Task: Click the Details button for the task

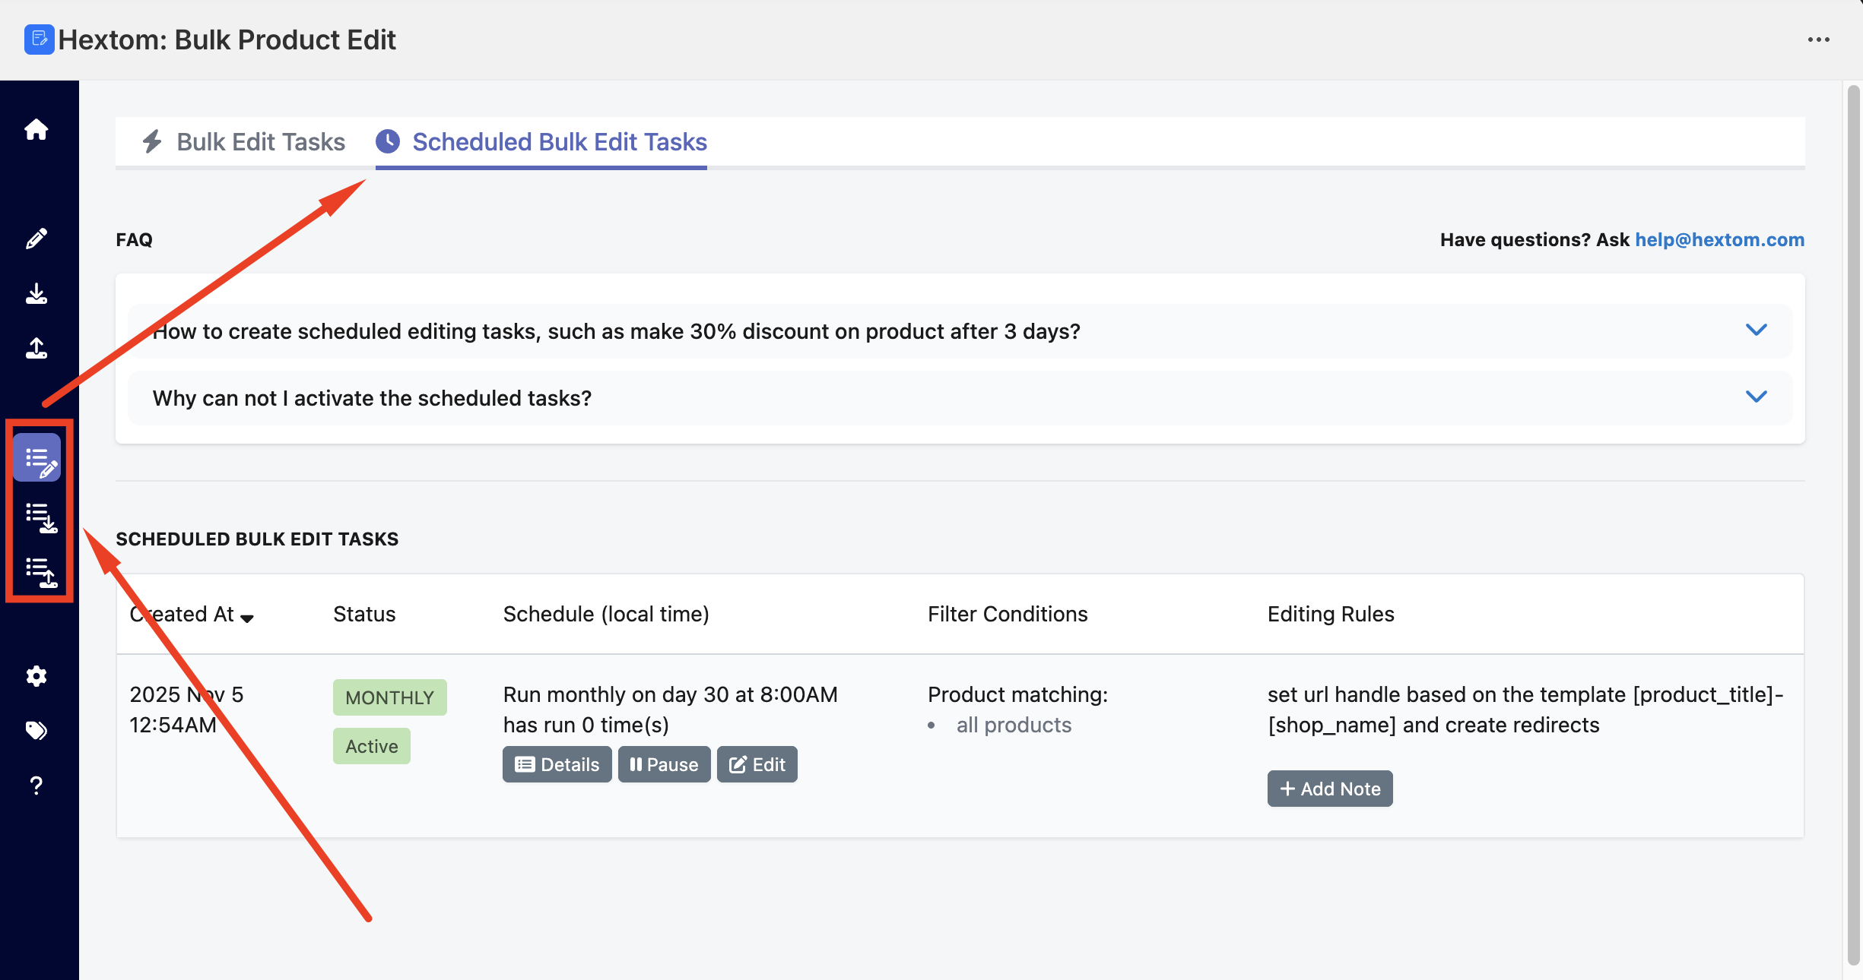Action: (x=557, y=764)
